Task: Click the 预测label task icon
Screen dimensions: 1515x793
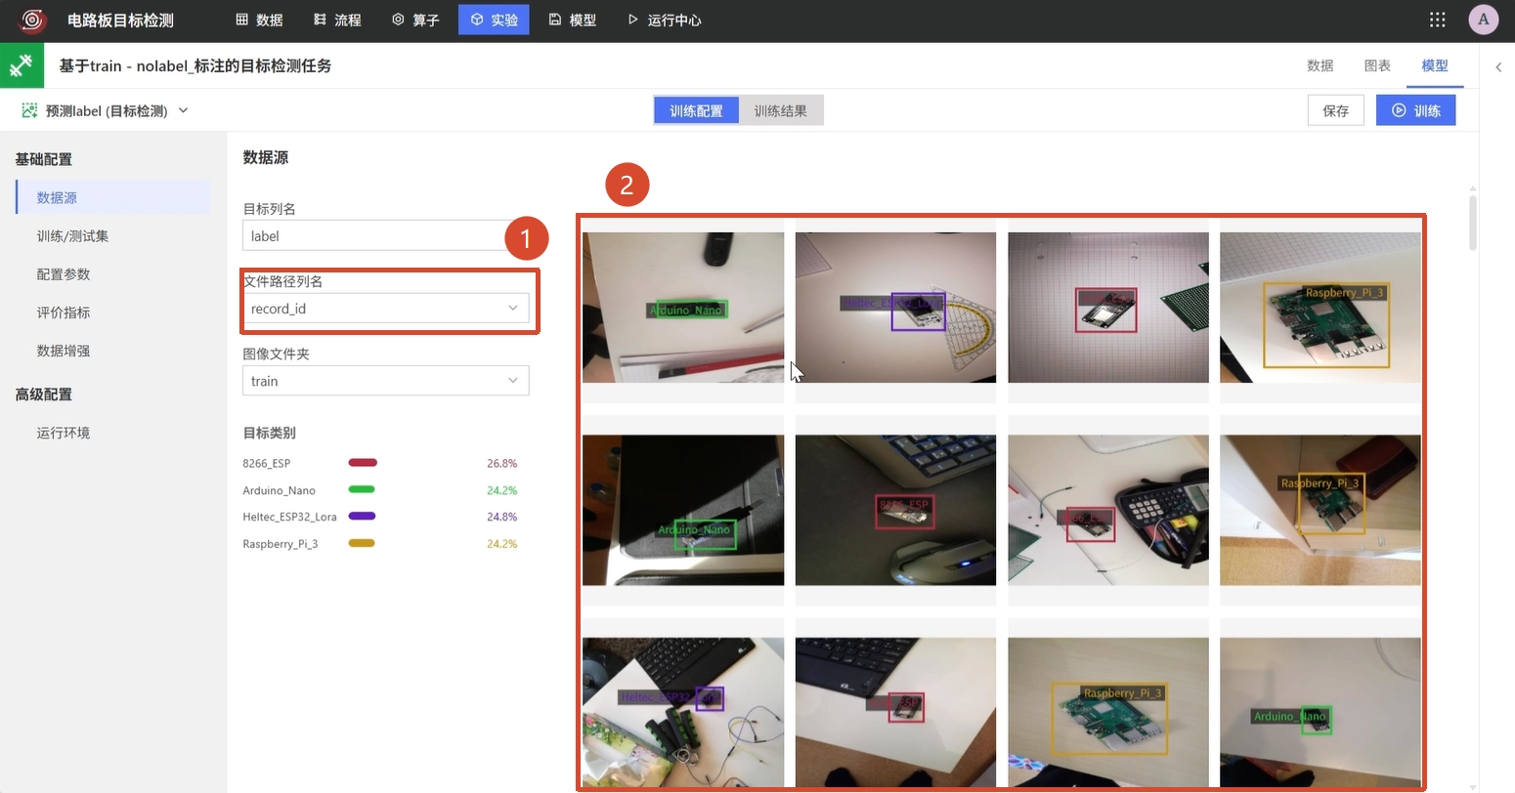Action: pos(29,110)
